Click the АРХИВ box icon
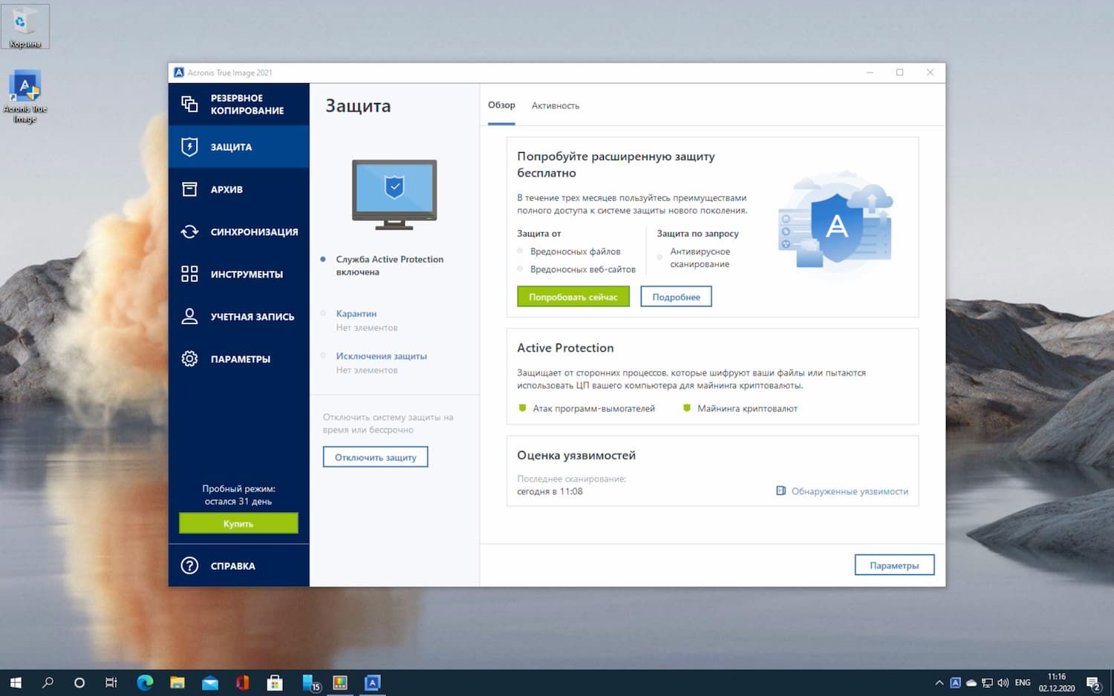Viewport: 1114px width, 696px height. (x=189, y=189)
